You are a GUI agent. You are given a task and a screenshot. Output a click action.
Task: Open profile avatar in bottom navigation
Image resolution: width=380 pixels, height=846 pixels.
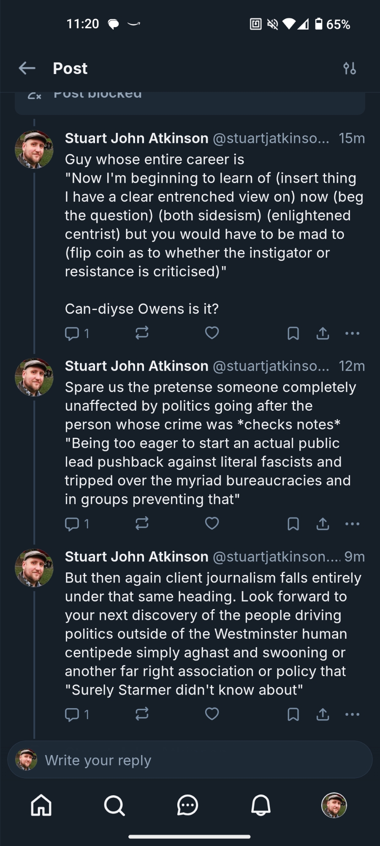tap(334, 805)
